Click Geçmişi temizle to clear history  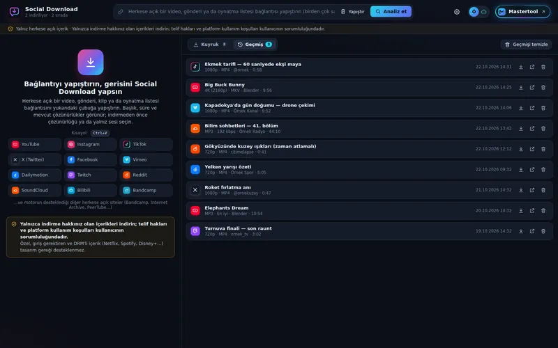click(x=526, y=45)
